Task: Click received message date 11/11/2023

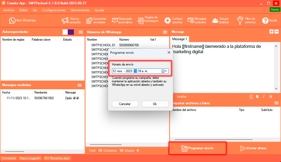Action: 19,98
